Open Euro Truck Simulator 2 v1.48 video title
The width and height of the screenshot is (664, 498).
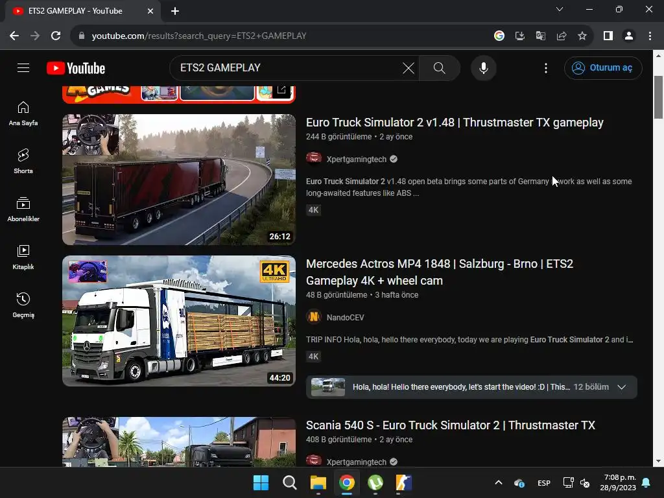(x=455, y=123)
